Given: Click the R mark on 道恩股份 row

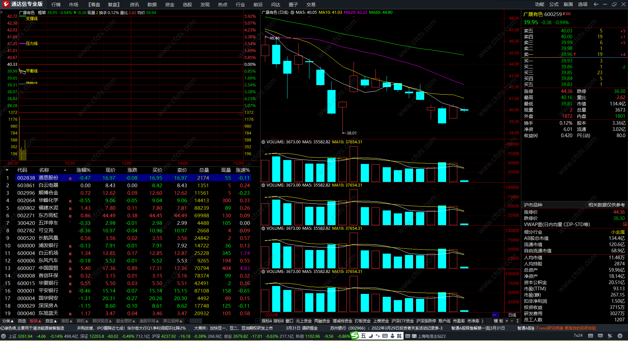Looking at the screenshot, I should [x=70, y=178].
